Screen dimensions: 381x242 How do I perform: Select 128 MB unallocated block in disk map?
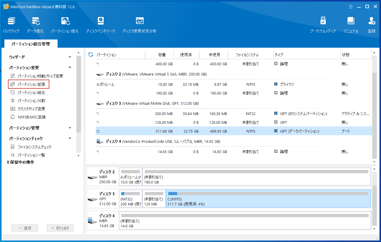tap(154, 198)
